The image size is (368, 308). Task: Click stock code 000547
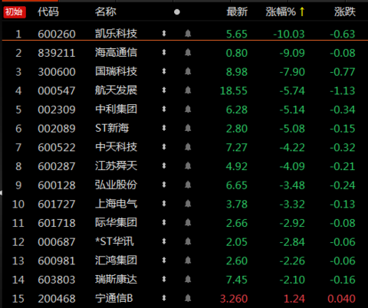57,91
